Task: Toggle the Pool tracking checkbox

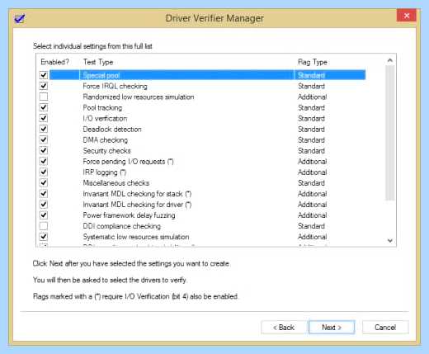Action: [44, 107]
